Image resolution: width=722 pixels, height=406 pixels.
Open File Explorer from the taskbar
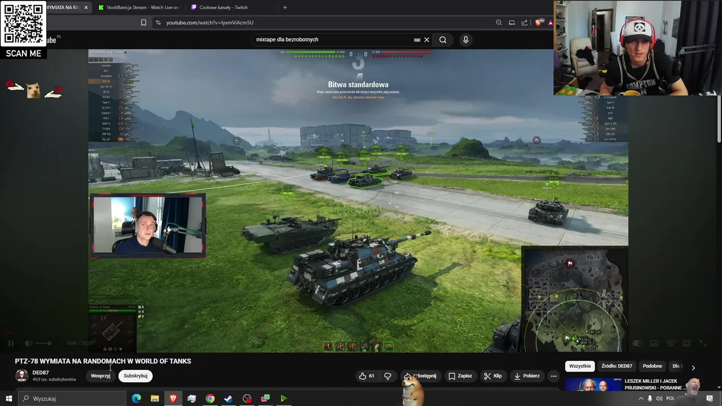pos(155,399)
